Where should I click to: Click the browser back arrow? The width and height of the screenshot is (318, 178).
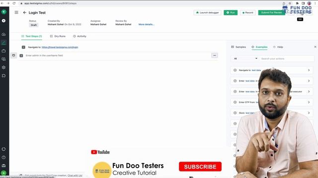2,3
